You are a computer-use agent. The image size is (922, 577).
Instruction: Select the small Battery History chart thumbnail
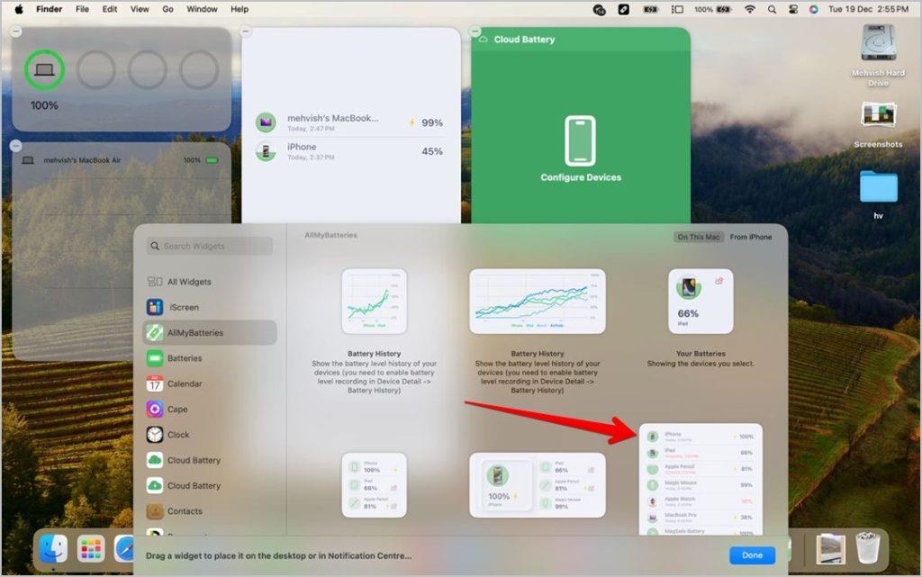374,302
